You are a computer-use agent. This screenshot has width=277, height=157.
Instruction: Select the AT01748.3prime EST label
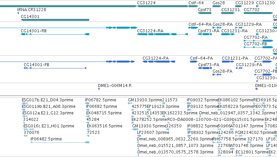point(247,146)
